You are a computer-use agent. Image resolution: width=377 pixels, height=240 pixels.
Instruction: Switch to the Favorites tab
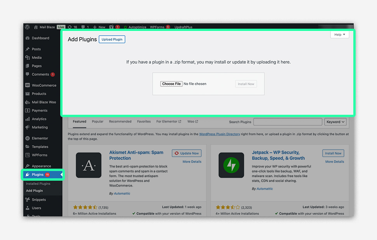pyautogui.click(x=144, y=122)
